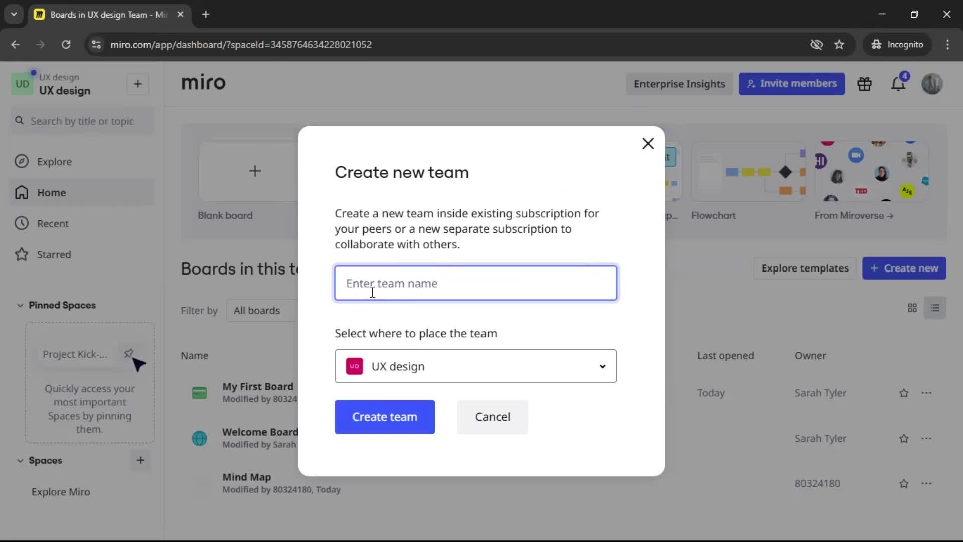Go to Home in sidebar

[x=82, y=193]
